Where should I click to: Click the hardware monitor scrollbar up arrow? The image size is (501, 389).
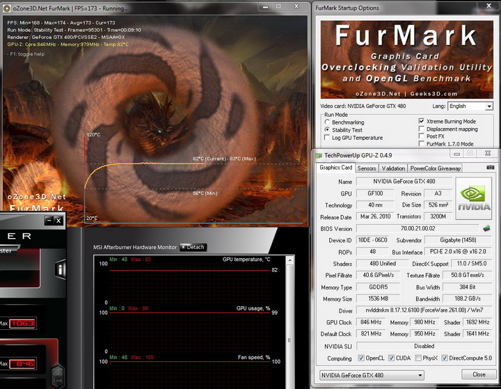[x=289, y=260]
